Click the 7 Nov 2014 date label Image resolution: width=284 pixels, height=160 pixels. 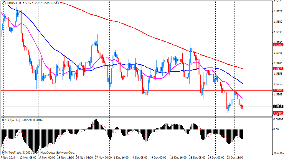pyautogui.click(x=8, y=158)
